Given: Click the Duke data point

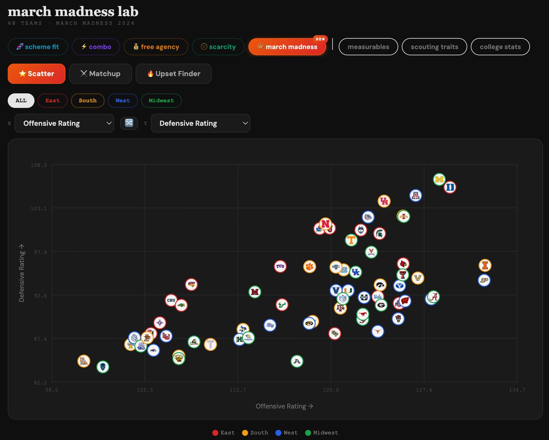Looking at the screenshot, I should point(449,187).
